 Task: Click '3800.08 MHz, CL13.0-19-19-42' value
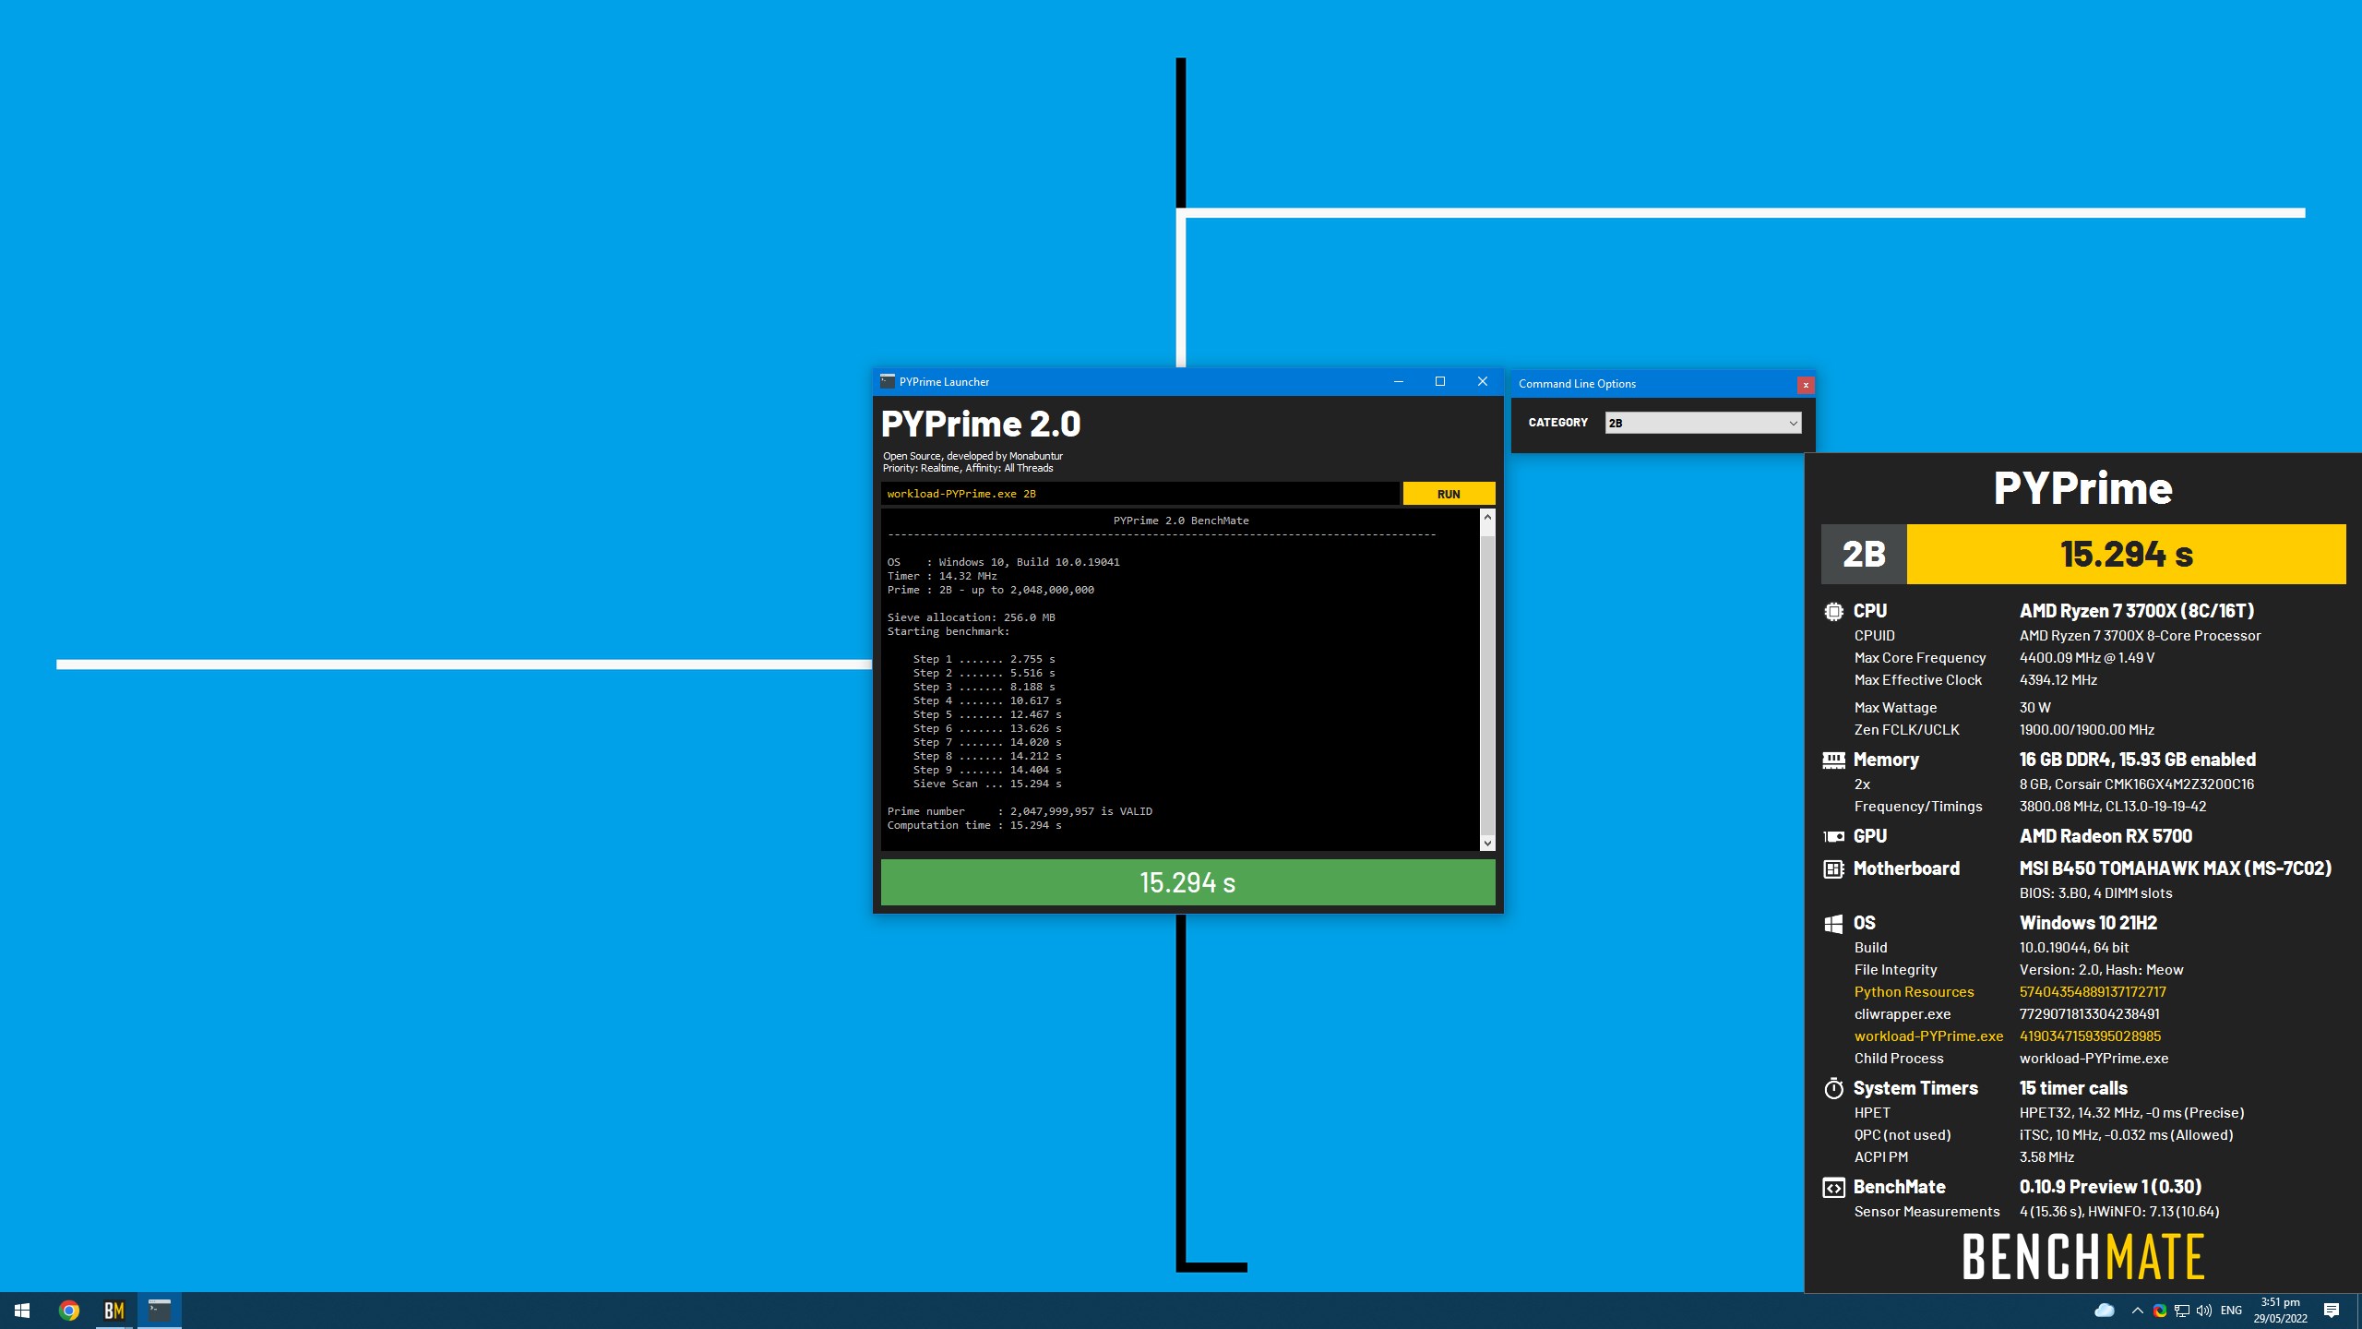point(2113,807)
